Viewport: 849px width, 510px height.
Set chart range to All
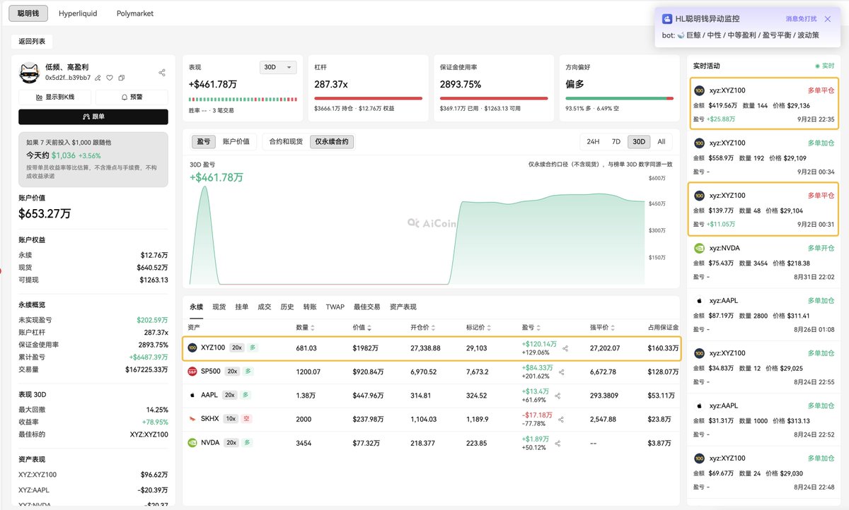pyautogui.click(x=662, y=141)
